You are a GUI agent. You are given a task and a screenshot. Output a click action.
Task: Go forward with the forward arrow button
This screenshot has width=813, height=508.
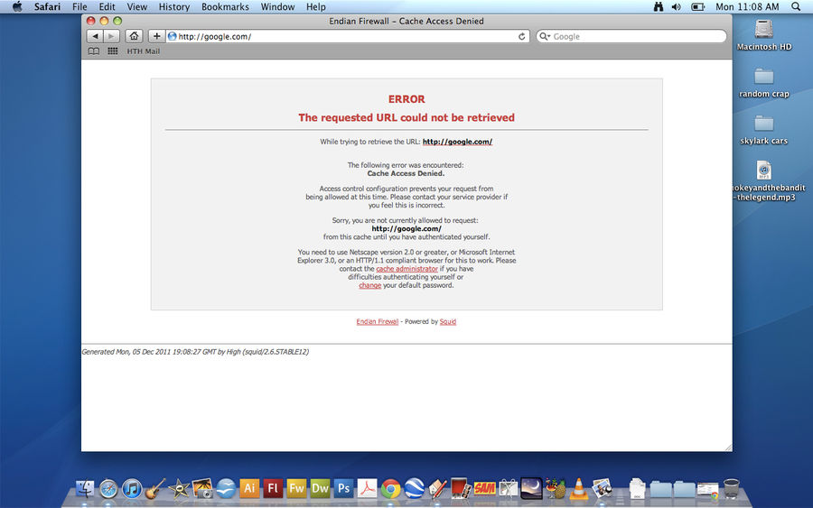click(x=111, y=36)
